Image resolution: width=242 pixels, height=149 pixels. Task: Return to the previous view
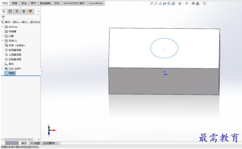tap(160, 4)
